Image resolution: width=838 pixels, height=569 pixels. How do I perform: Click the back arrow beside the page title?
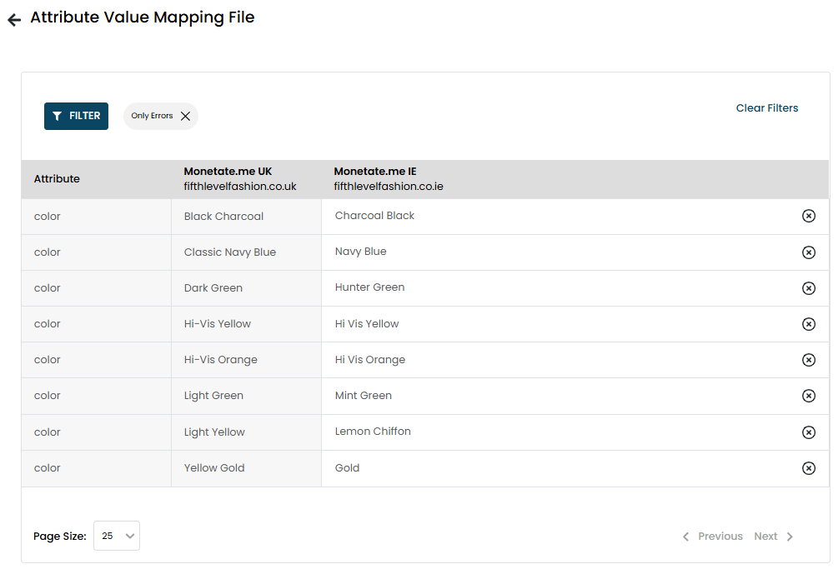click(14, 19)
